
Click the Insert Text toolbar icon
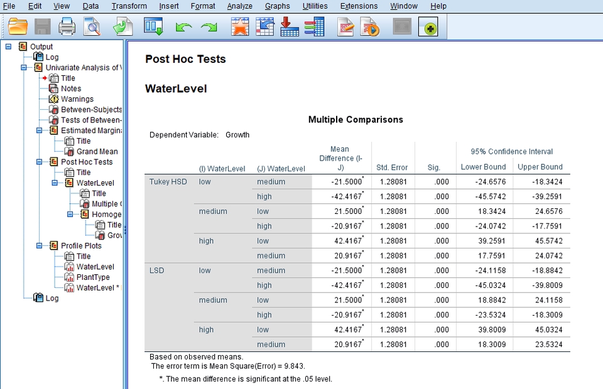tap(345, 26)
